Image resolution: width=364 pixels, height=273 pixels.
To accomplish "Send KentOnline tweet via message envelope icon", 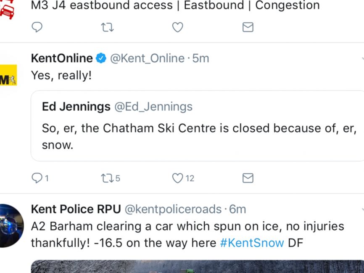I will [x=248, y=178].
